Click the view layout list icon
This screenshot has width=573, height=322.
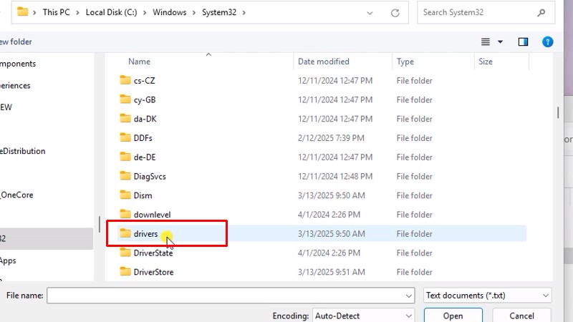(486, 42)
